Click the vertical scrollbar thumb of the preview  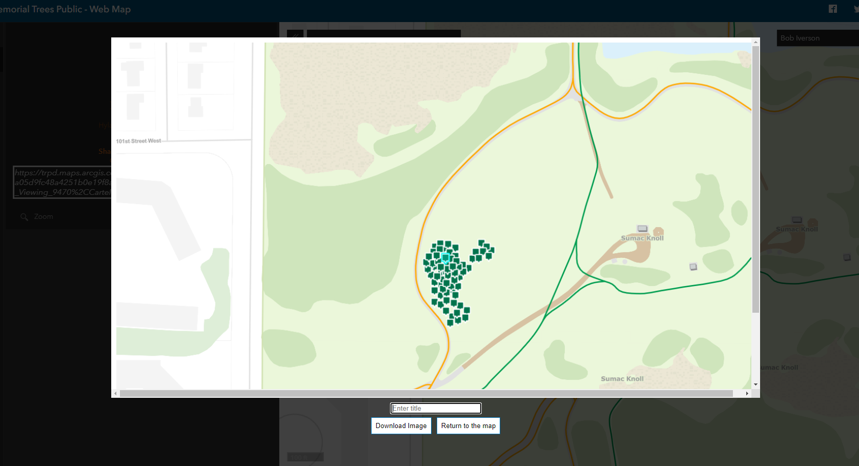tap(755, 179)
